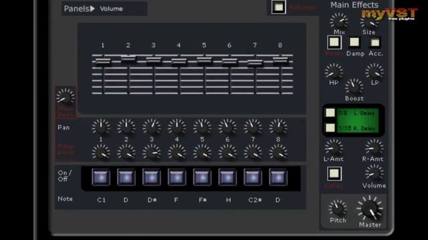Screen dimensions: 428x240
Task: Click the Volume knob below R-Amt
Action: click(374, 173)
